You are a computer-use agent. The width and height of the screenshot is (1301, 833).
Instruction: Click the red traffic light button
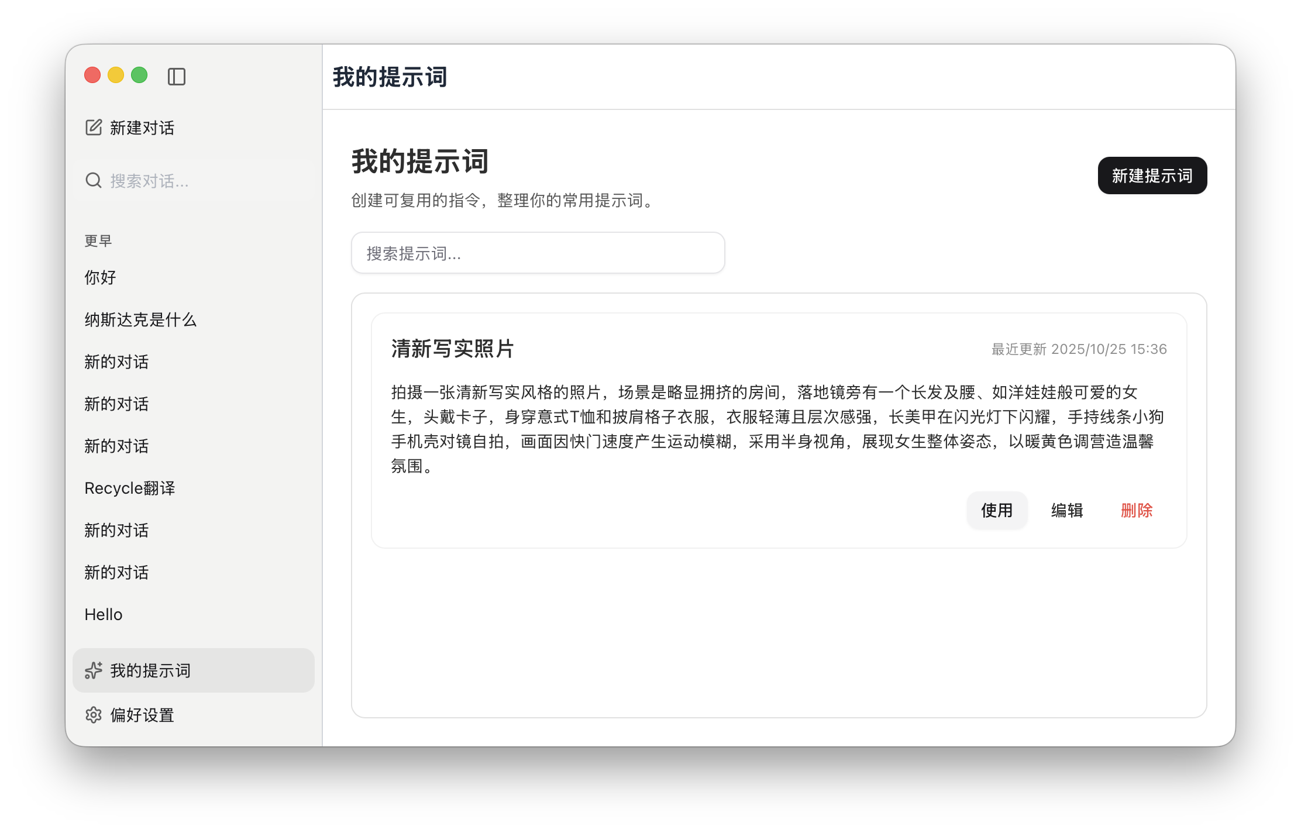(92, 76)
